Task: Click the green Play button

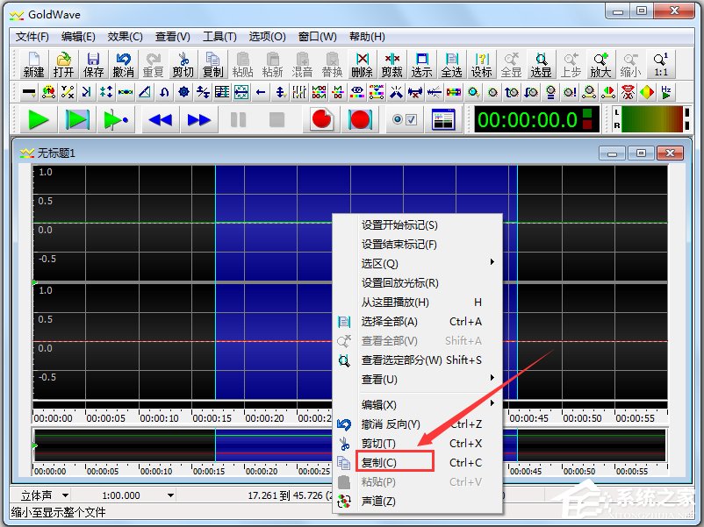Action: point(38,120)
